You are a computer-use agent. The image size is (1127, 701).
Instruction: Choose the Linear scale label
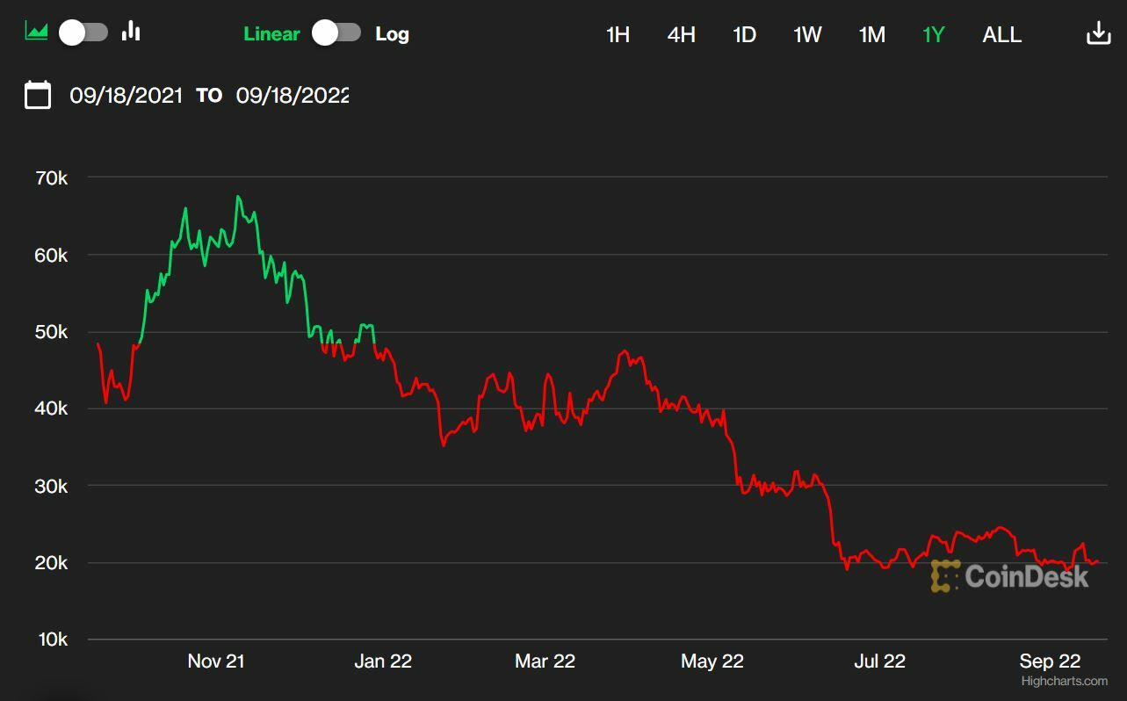coord(271,34)
